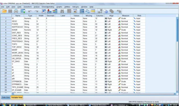This screenshot has height=106, width=179.
Task: Click the vertical scrollbar thumb
Action: tap(177, 30)
